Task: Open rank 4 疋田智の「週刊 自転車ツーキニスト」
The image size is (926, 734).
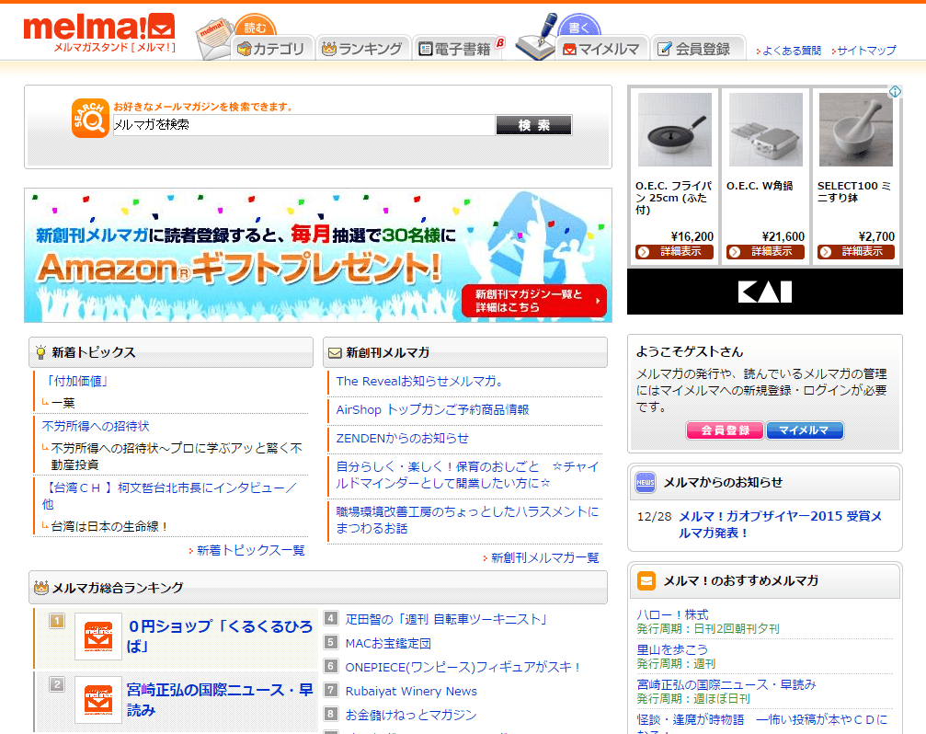Action: (x=448, y=619)
